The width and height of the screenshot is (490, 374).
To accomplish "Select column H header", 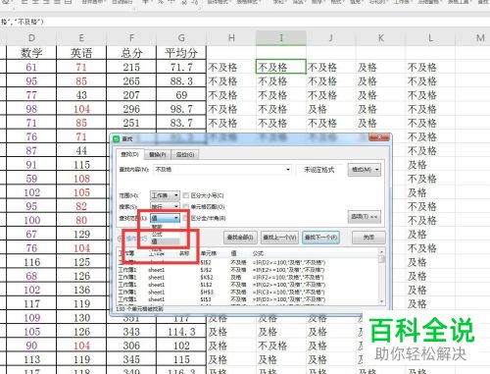I will [231, 38].
